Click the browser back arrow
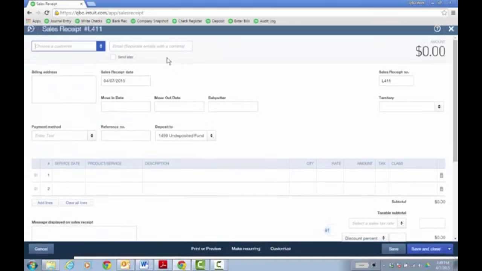The image size is (482, 271). coord(29,12)
